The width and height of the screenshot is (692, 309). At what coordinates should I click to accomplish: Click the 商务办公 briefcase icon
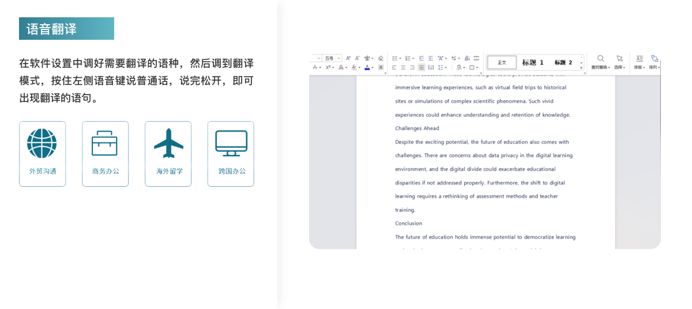tap(105, 144)
